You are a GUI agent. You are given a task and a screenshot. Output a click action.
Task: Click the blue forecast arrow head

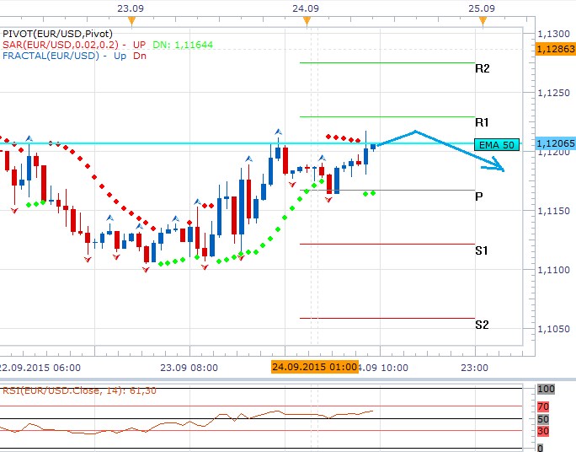pos(501,169)
